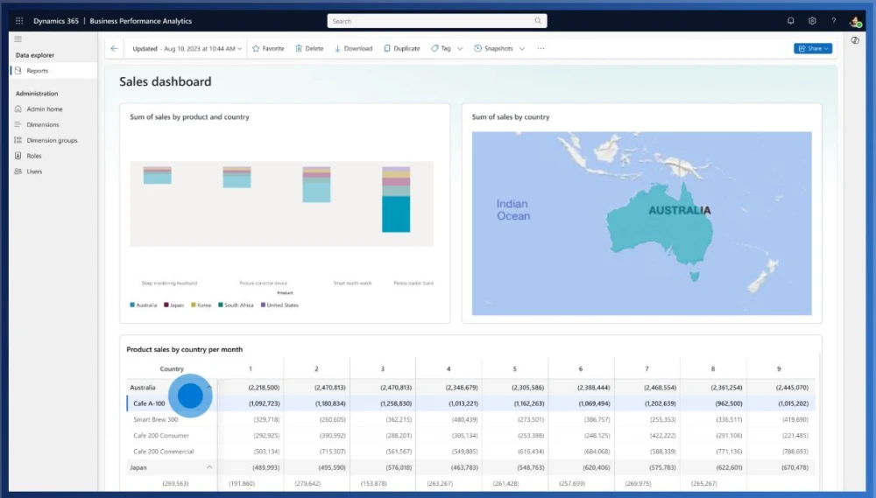The width and height of the screenshot is (876, 498).
Task: Select Reports in Data explorer
Action: [53, 71]
